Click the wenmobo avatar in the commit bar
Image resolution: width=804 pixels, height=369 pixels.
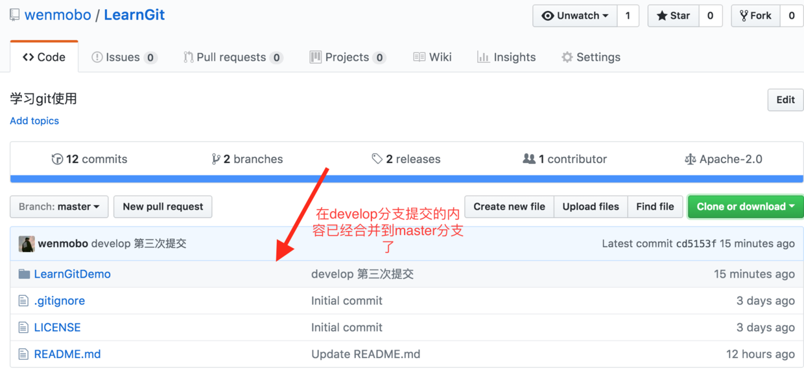(27, 244)
